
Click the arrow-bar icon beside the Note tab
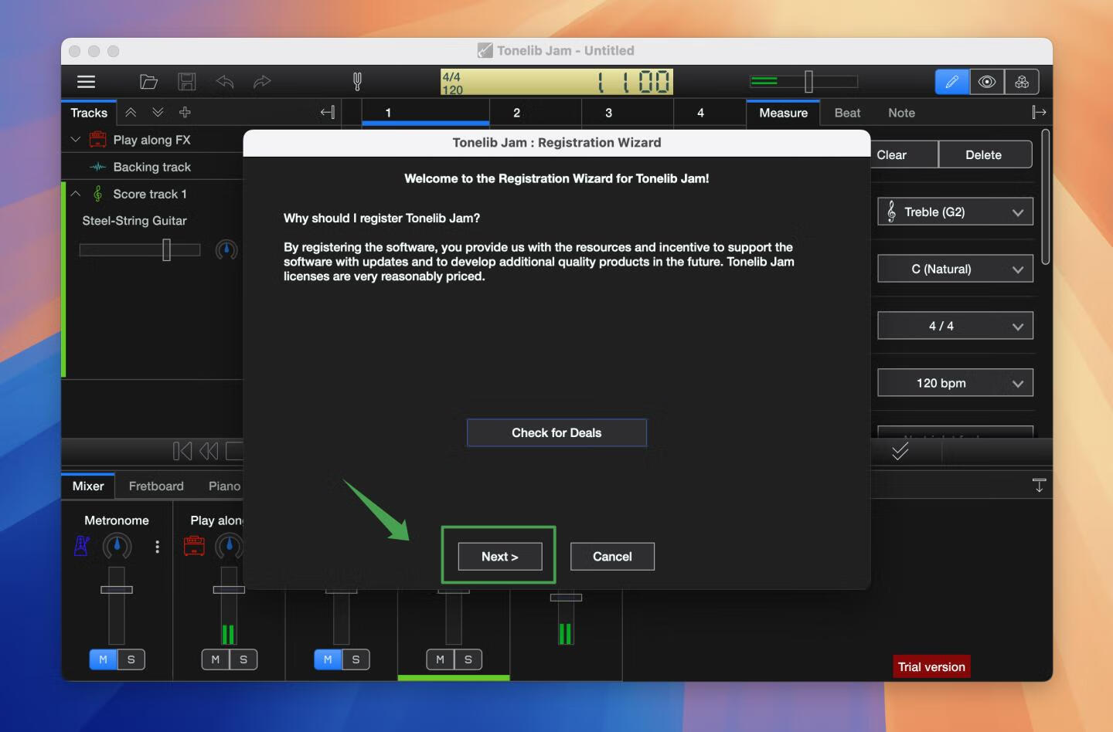click(1039, 113)
